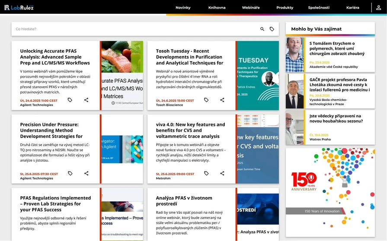387x241 pixels.
Task: Click date 'St, 25.6.2025 07:30 CEST'
Action: point(39,174)
